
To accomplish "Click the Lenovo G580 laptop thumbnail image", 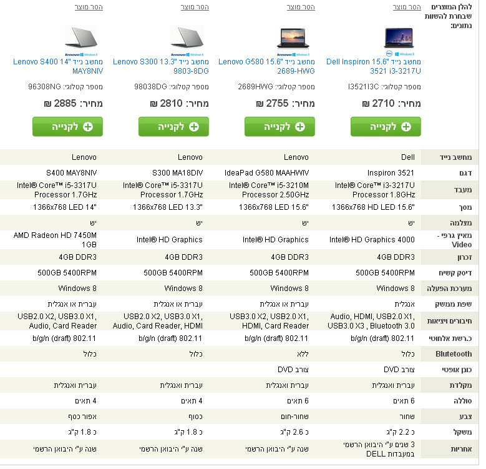I will [293, 39].
